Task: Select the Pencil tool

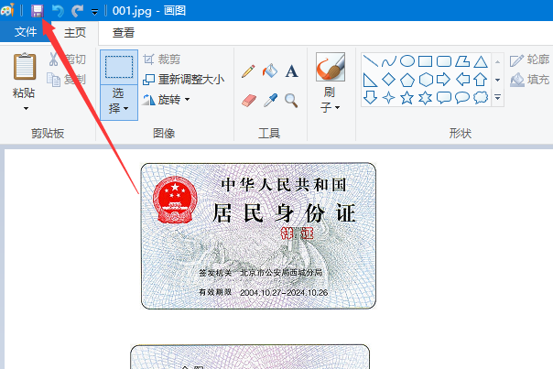Action: [x=248, y=71]
